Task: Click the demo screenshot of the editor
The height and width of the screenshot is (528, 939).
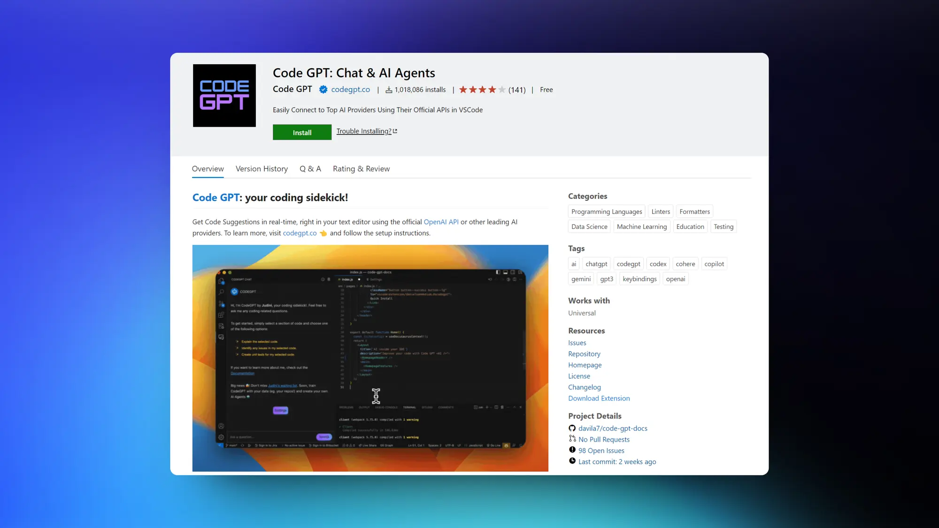Action: pos(370,358)
